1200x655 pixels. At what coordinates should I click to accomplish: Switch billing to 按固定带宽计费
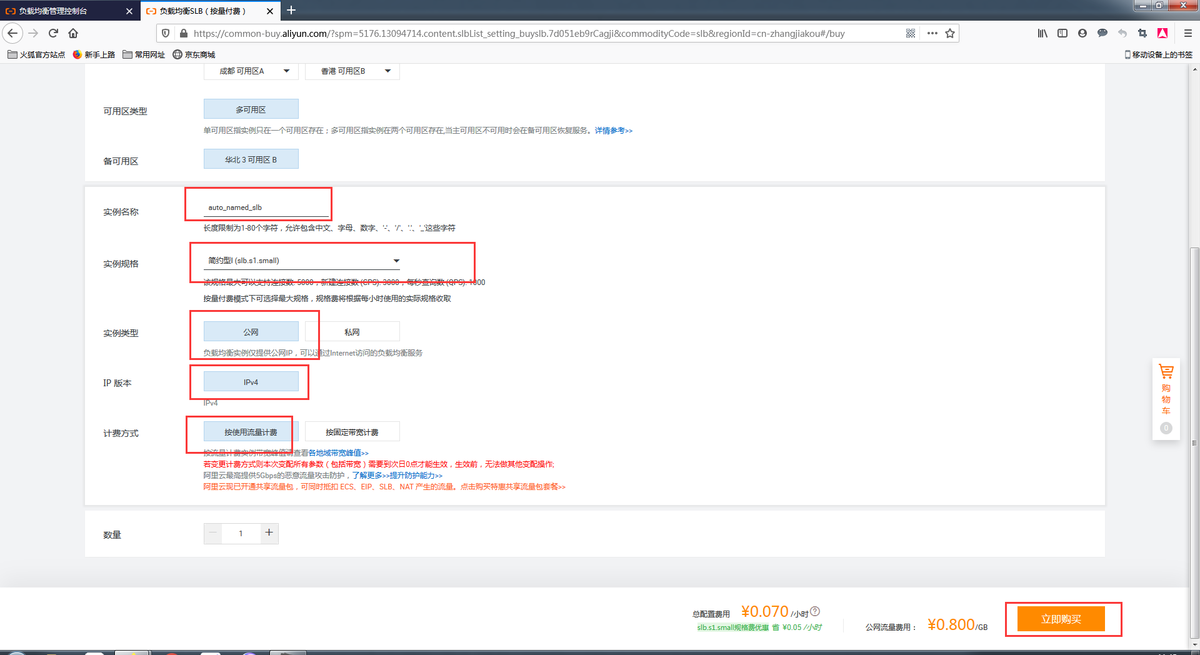point(351,431)
